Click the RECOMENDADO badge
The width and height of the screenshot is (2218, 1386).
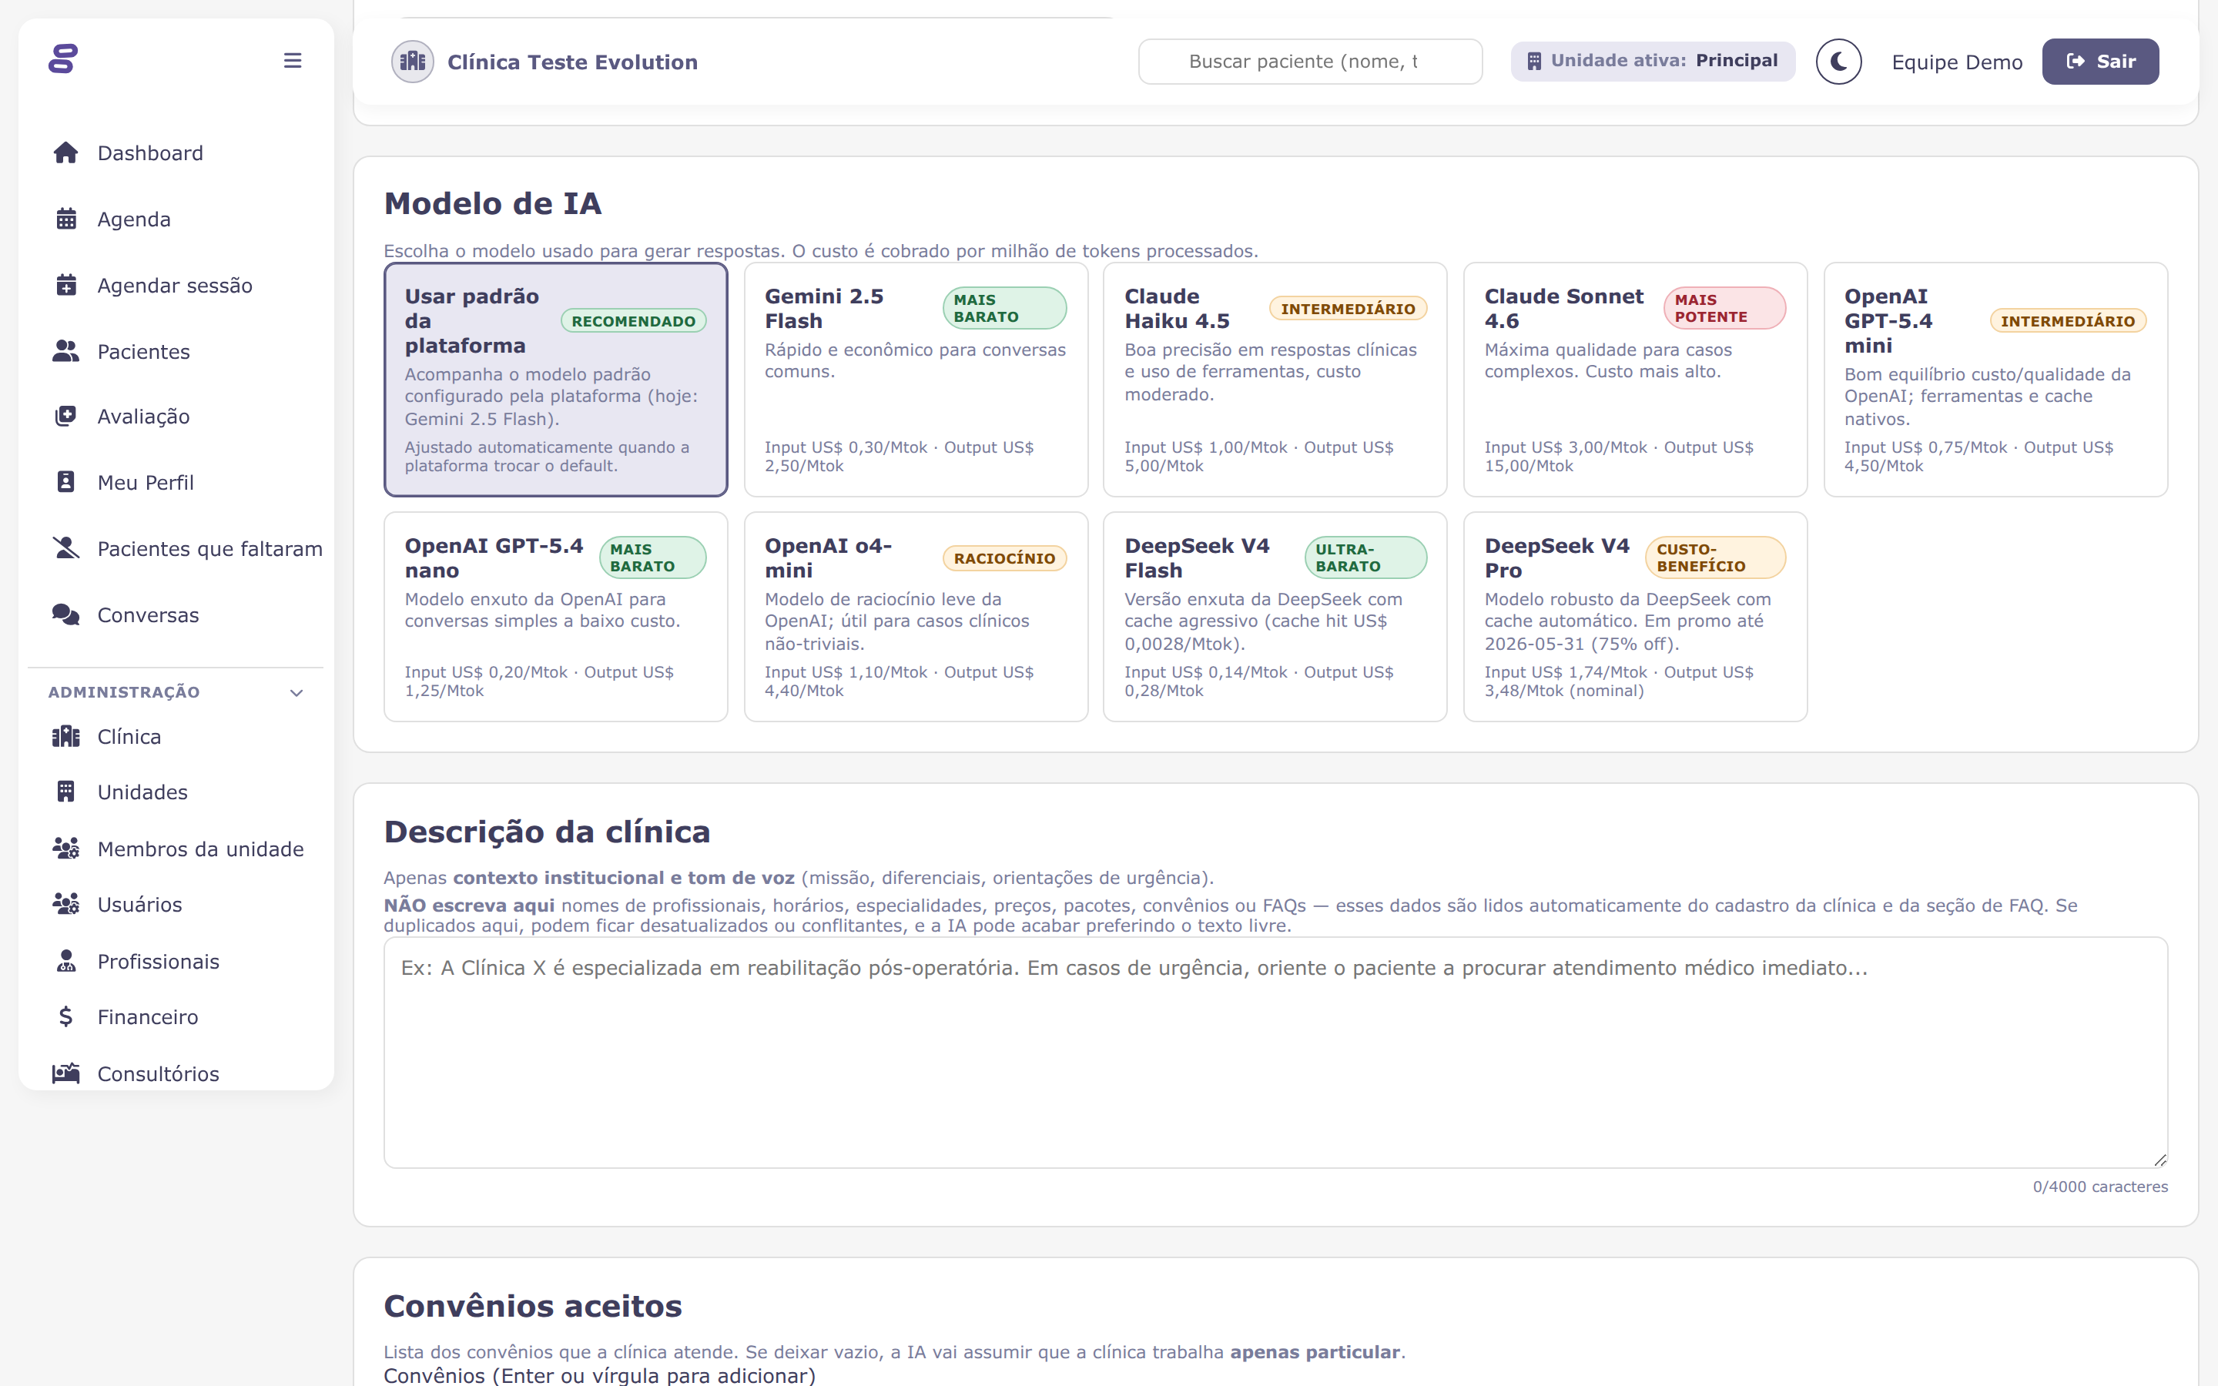pyautogui.click(x=633, y=321)
